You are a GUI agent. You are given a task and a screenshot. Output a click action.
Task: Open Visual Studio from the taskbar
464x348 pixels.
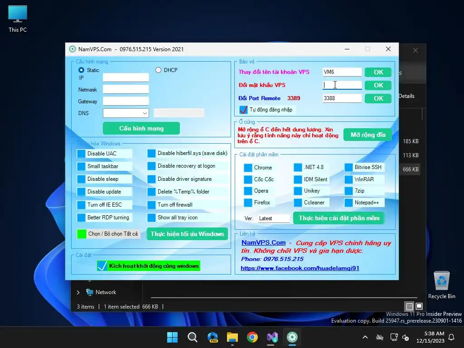[272, 337]
